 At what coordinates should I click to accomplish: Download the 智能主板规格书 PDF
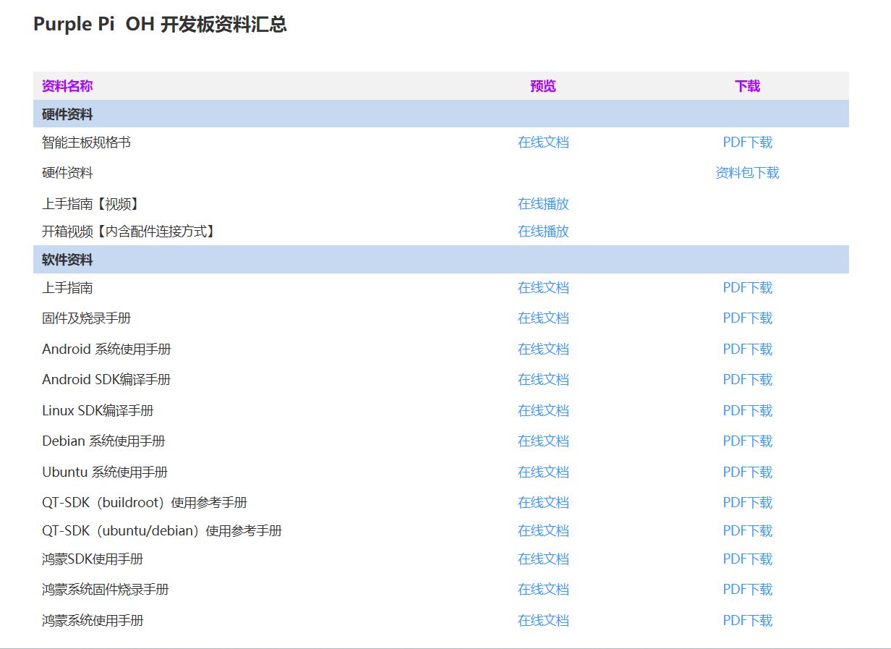click(x=747, y=142)
